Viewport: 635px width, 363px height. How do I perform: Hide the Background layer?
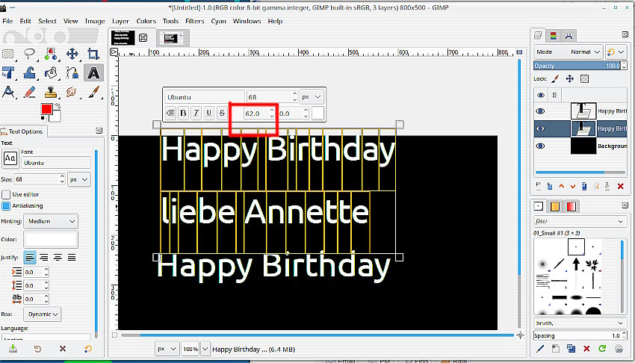(541, 146)
